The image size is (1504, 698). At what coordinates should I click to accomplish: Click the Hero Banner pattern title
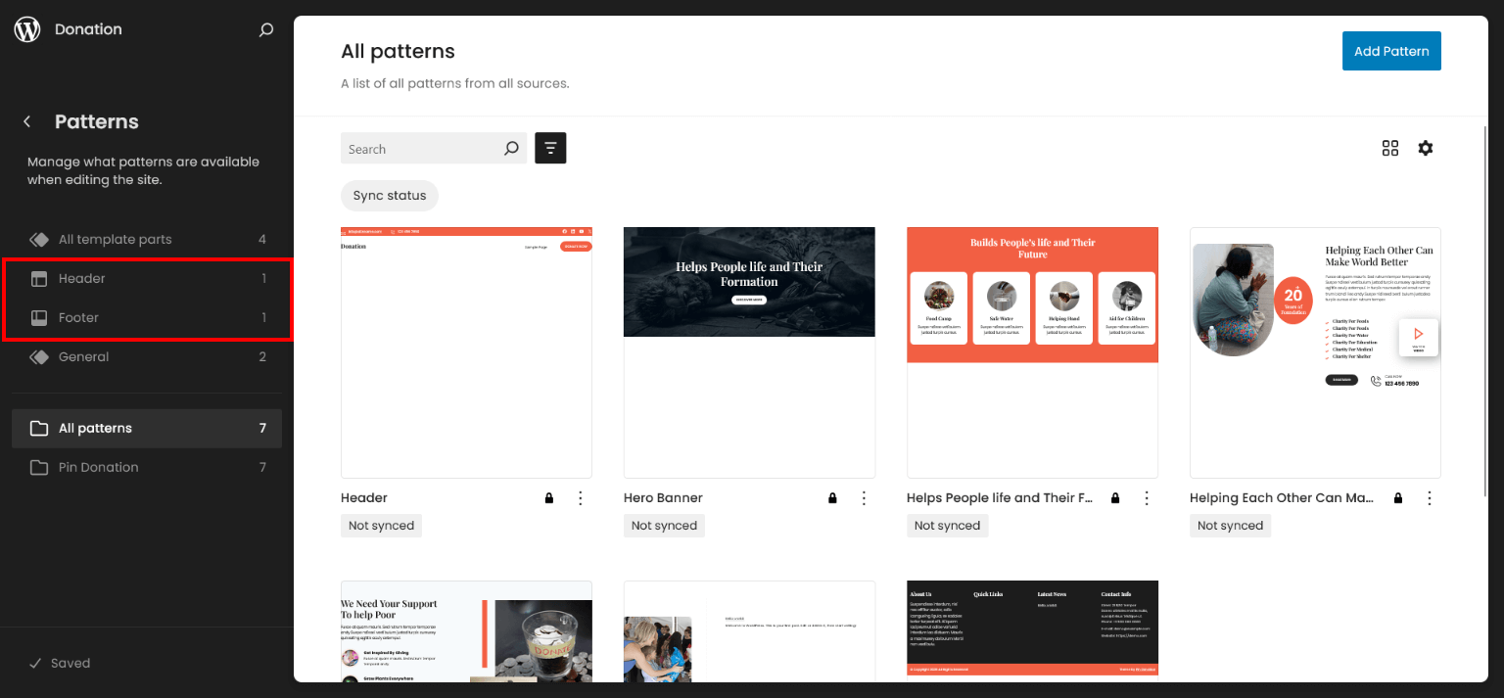pyautogui.click(x=663, y=498)
